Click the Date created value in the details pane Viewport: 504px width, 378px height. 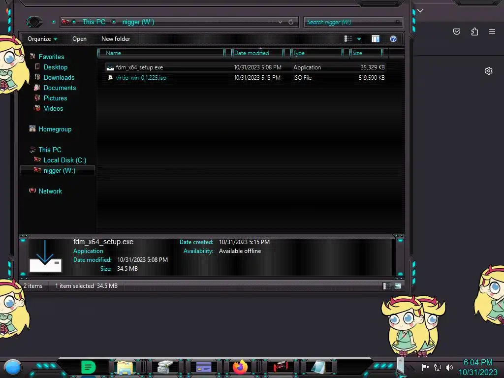click(x=244, y=242)
